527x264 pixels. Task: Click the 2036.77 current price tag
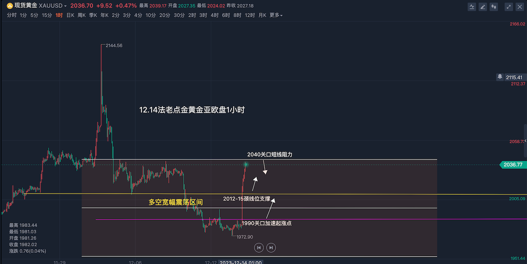pyautogui.click(x=513, y=164)
